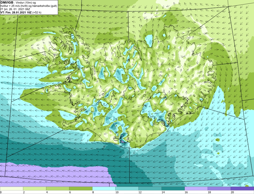Click the 8–10 m/s light cyan legend swatch
The height and width of the screenshot is (194, 254).
(104, 189)
